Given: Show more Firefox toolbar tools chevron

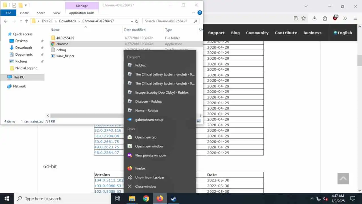Looking at the screenshot, I should [x=345, y=18].
